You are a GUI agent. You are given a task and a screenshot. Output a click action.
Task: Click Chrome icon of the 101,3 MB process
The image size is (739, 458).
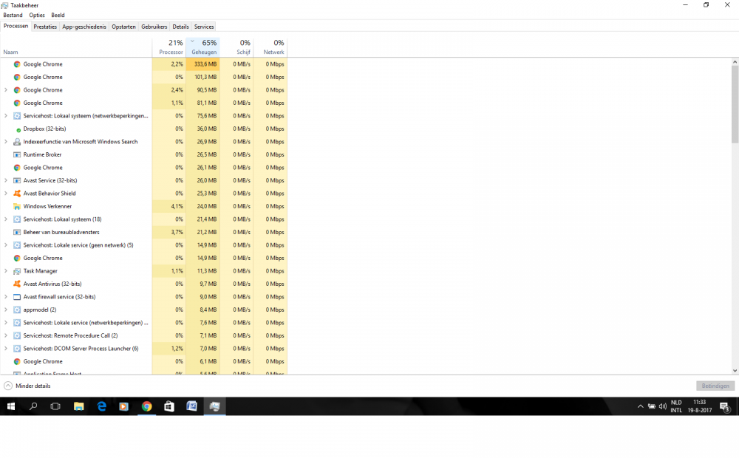coord(17,78)
